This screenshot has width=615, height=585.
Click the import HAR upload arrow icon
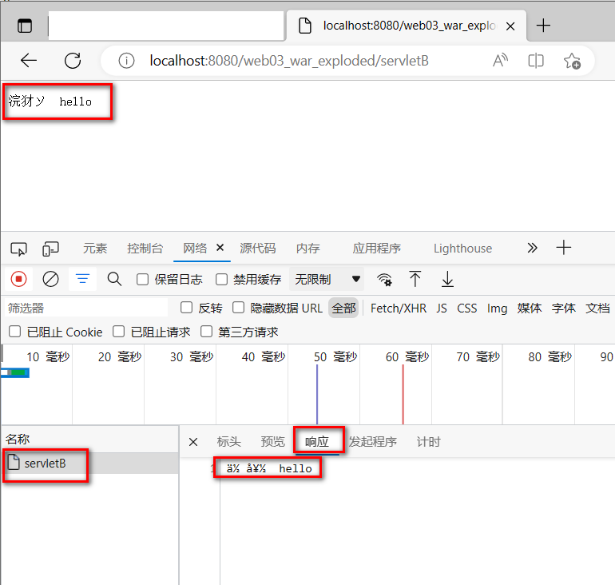click(415, 279)
